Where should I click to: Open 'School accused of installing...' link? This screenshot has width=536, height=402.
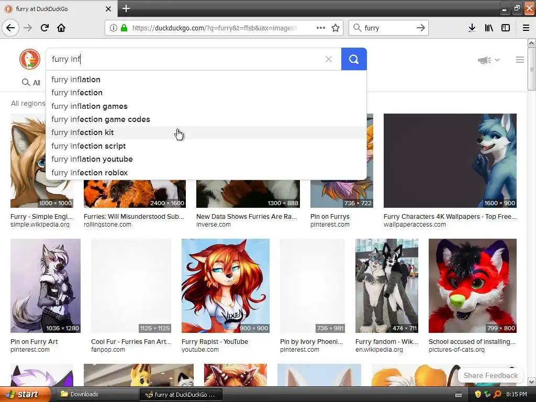(472, 341)
